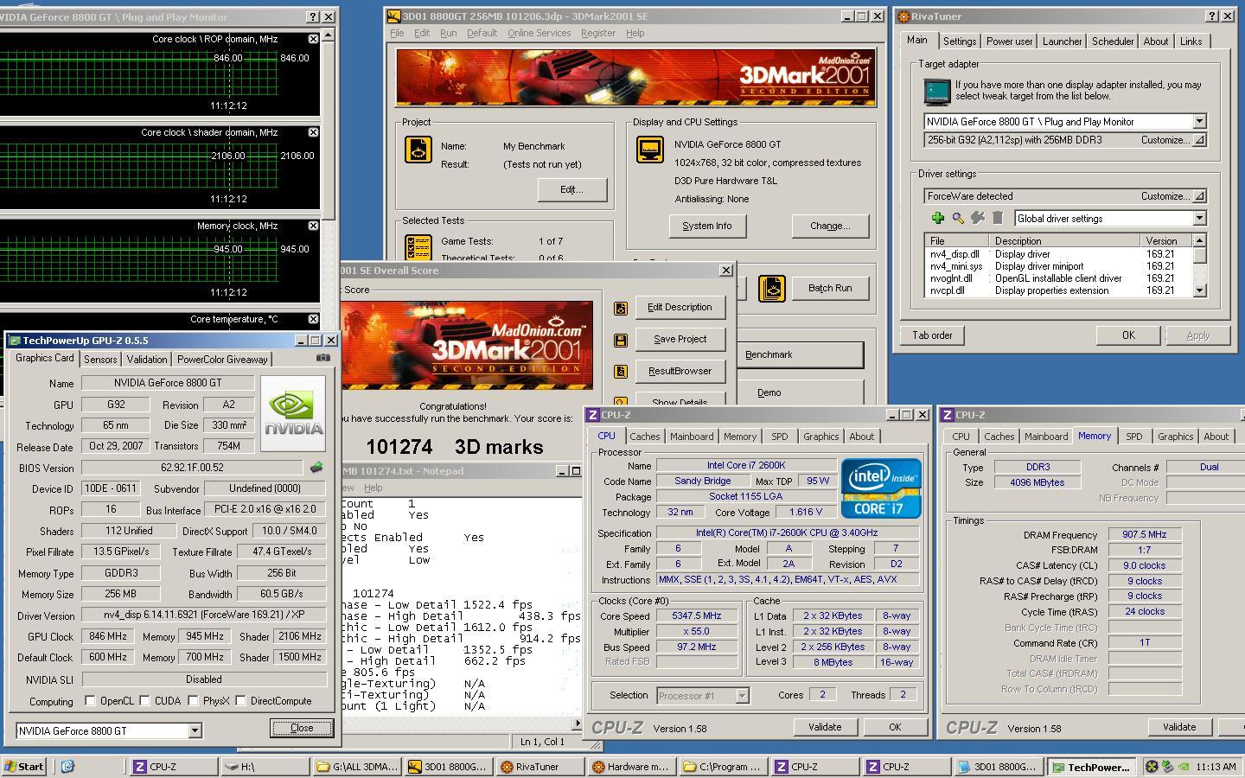Open the Processor #1 selection dropdown in CPU-Z
This screenshot has height=778, width=1245.
pyautogui.click(x=742, y=695)
